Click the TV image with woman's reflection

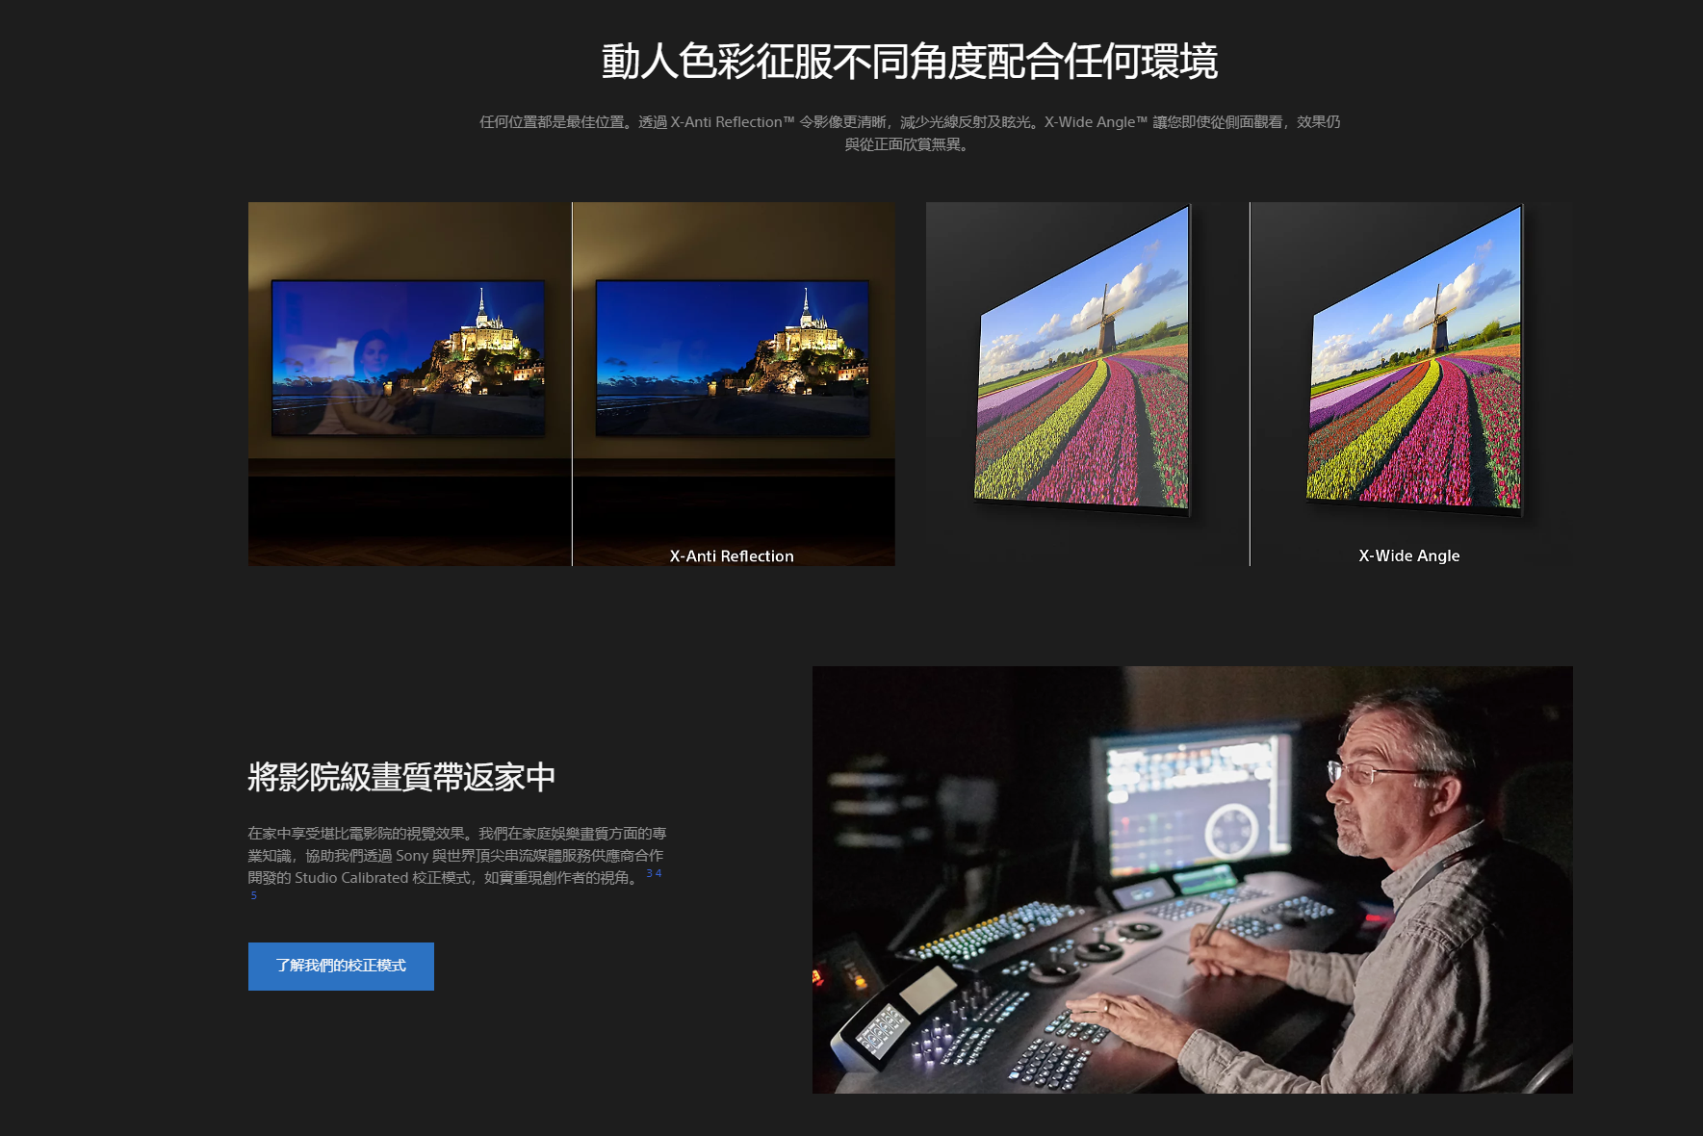click(408, 358)
